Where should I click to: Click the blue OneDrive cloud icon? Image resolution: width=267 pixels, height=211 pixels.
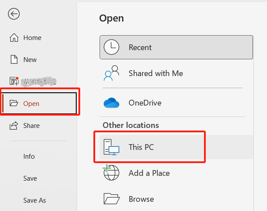click(111, 103)
